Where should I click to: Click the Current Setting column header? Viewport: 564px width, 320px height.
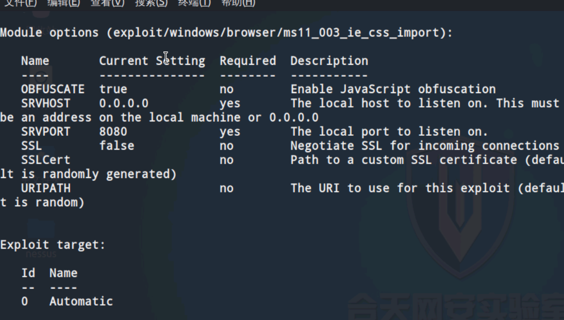pyautogui.click(x=152, y=61)
